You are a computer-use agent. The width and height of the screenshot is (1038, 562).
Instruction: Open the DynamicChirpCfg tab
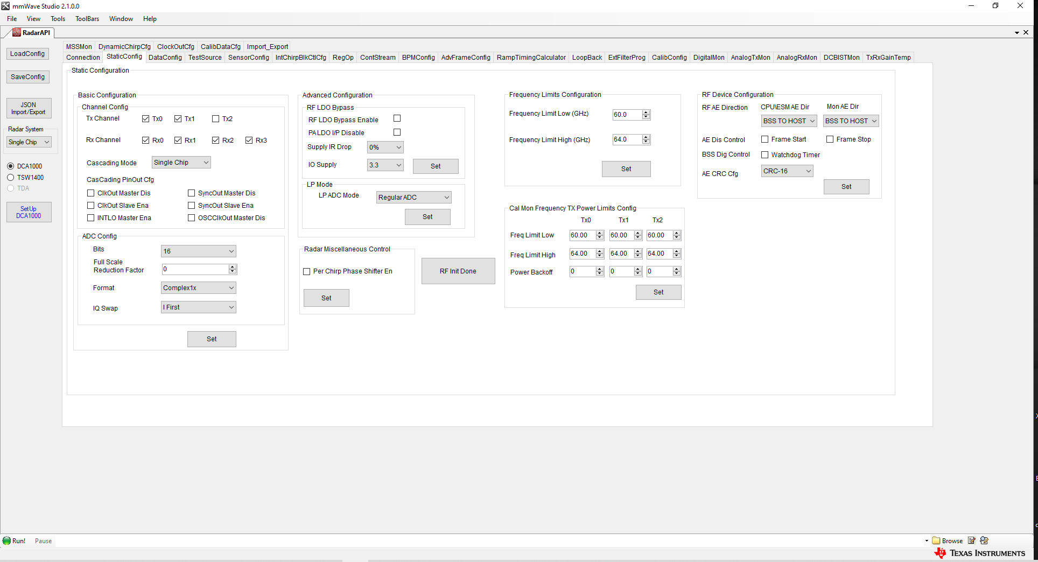pos(124,47)
